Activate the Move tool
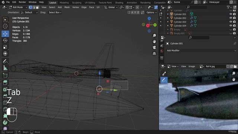This screenshot has height=134, width=238. click(x=5, y=34)
